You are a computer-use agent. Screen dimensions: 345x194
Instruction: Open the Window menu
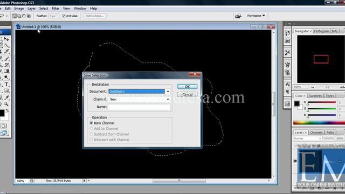point(80,9)
